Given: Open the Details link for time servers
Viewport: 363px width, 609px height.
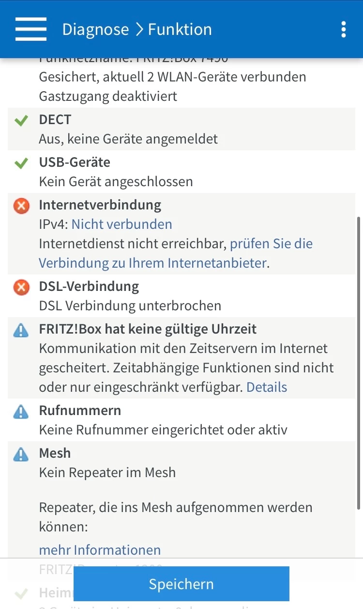Looking at the screenshot, I should tap(267, 387).
